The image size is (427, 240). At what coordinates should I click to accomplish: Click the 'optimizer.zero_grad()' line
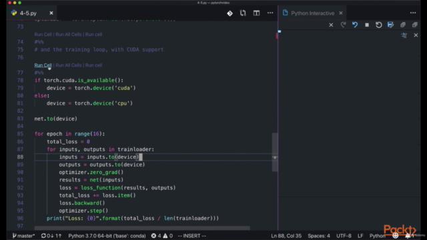click(91, 172)
